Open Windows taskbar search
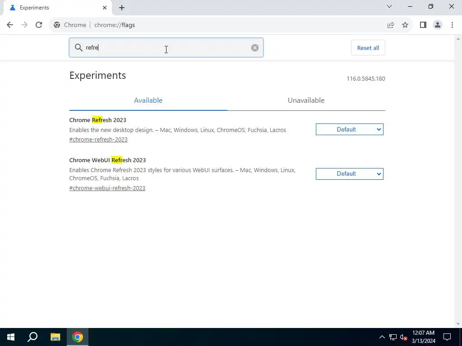The width and height of the screenshot is (462, 346). click(x=32, y=337)
